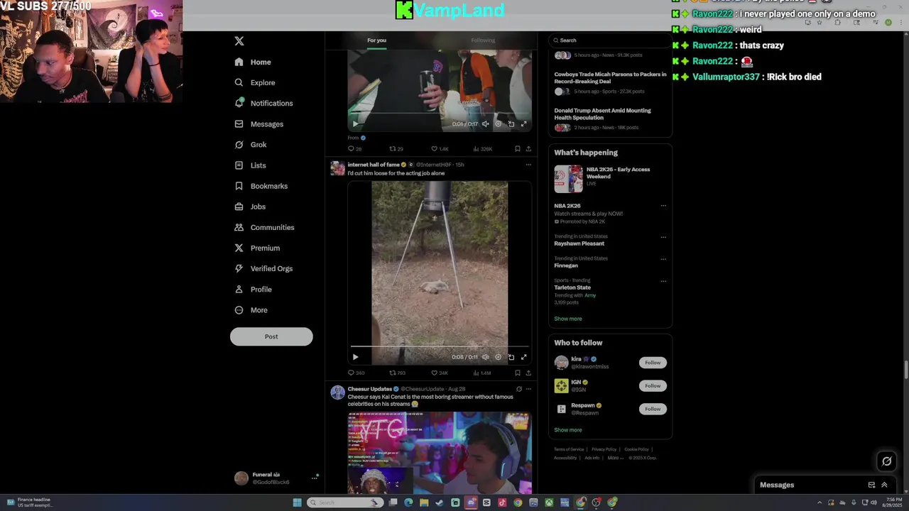Open Grok from the sidebar
Viewport: 909px width, 511px height.
click(251, 145)
